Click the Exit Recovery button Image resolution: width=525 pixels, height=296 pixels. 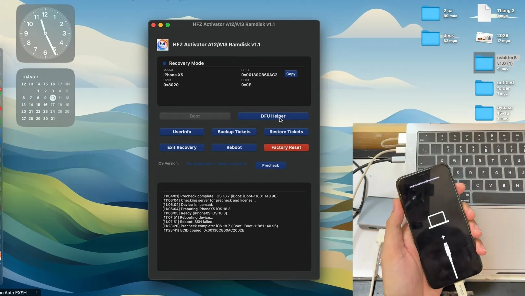point(182,147)
